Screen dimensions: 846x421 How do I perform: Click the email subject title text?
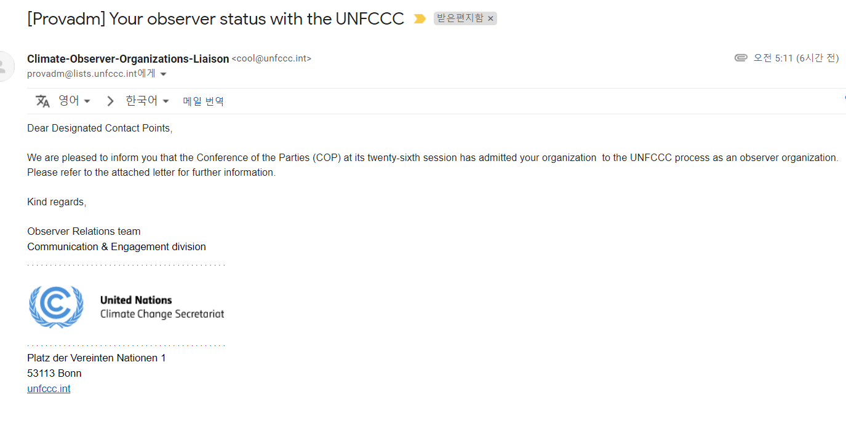tap(215, 18)
